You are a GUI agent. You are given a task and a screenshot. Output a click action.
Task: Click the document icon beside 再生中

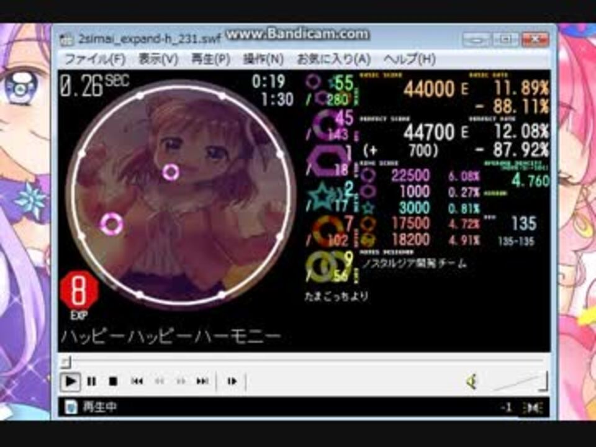pos(70,407)
